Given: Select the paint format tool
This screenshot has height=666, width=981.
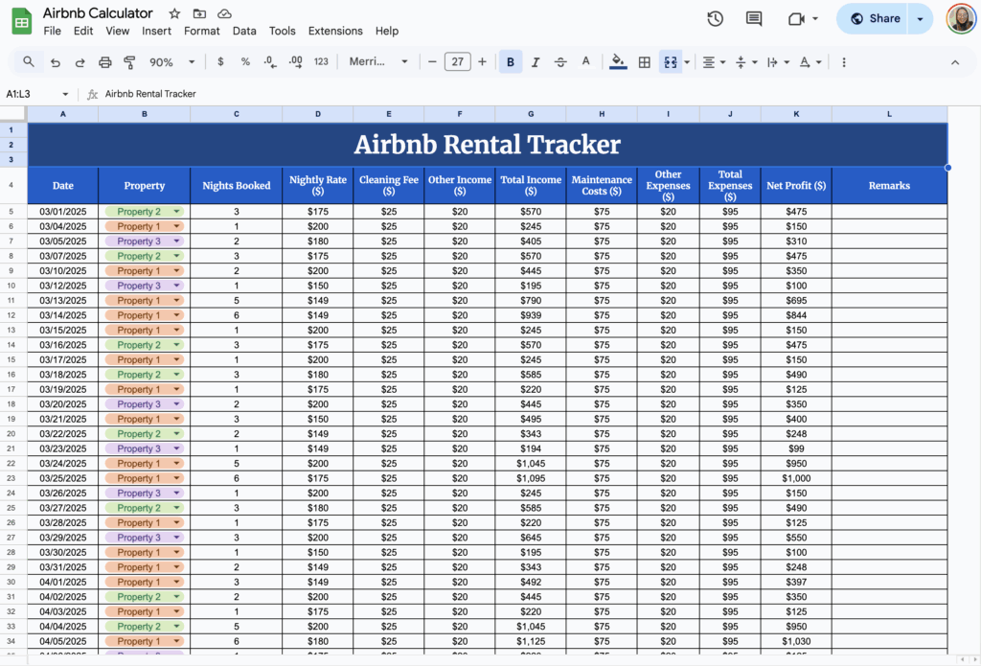Looking at the screenshot, I should [x=129, y=61].
